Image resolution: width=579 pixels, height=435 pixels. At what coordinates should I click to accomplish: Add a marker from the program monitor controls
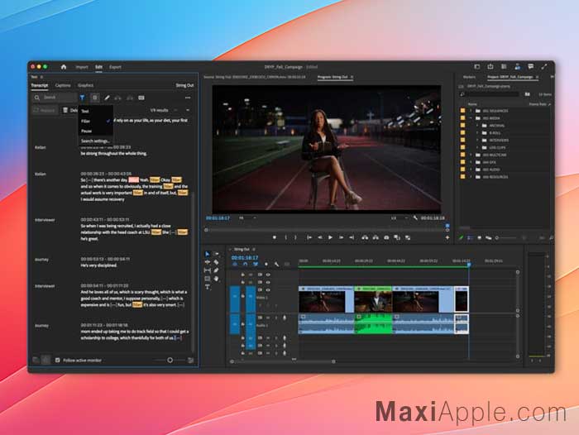click(275, 237)
